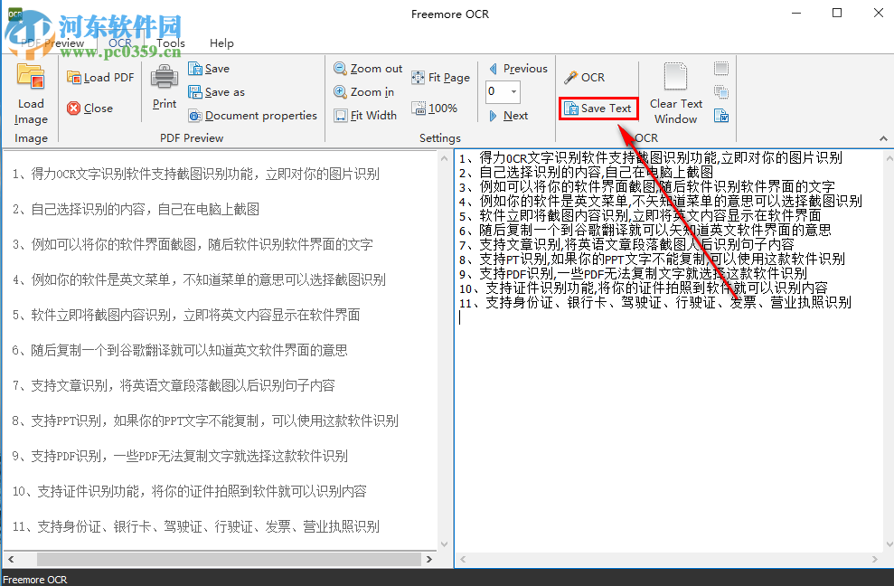Close the document via the red Close icon
This screenshot has height=586, width=894.
[75, 108]
